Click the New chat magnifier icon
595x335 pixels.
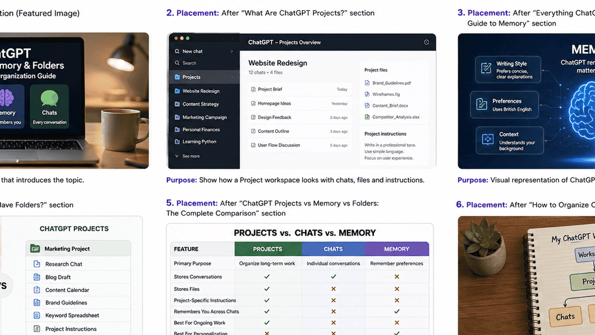pos(177,51)
